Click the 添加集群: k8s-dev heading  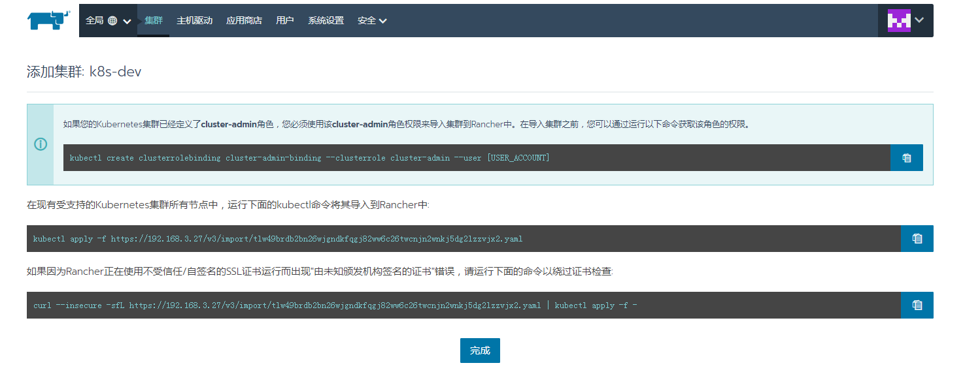point(84,72)
